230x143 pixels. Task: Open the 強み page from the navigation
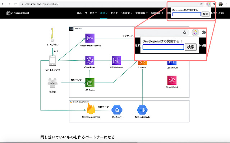[79, 13]
